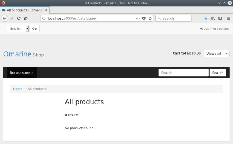Expand the English language dropdown
The image size is (233, 144).
click(x=18, y=29)
